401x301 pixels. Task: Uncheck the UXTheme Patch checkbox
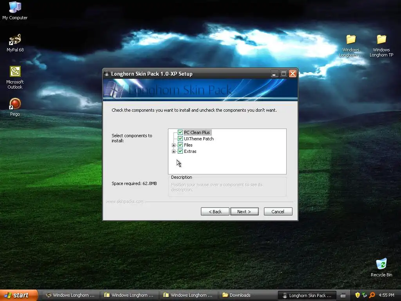point(180,139)
